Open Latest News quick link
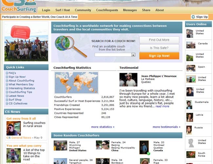This screenshot has height=164, width=213. click(x=16, y=96)
